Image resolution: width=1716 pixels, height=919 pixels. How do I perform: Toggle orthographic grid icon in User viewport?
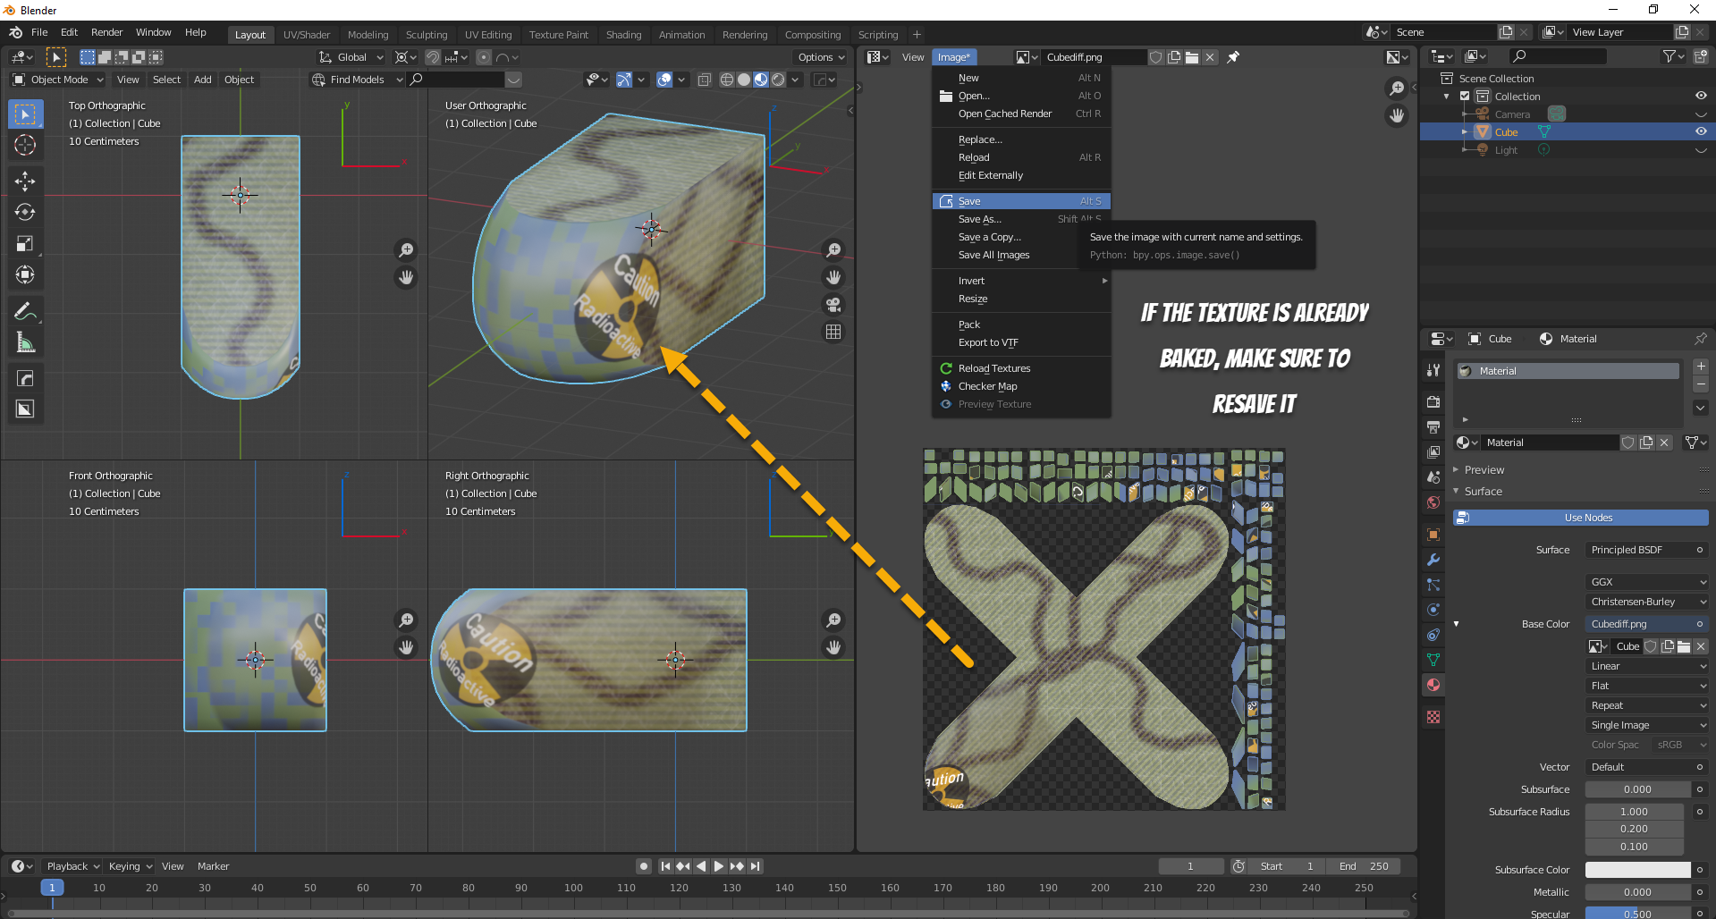(833, 332)
